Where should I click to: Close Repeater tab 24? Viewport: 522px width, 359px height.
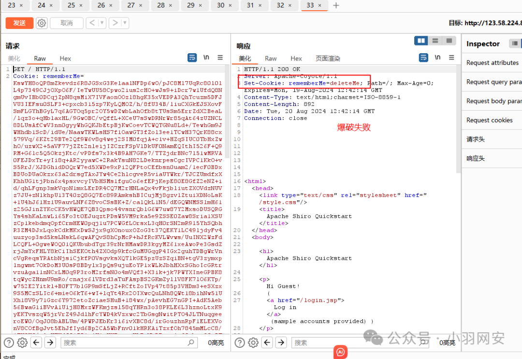51,5
